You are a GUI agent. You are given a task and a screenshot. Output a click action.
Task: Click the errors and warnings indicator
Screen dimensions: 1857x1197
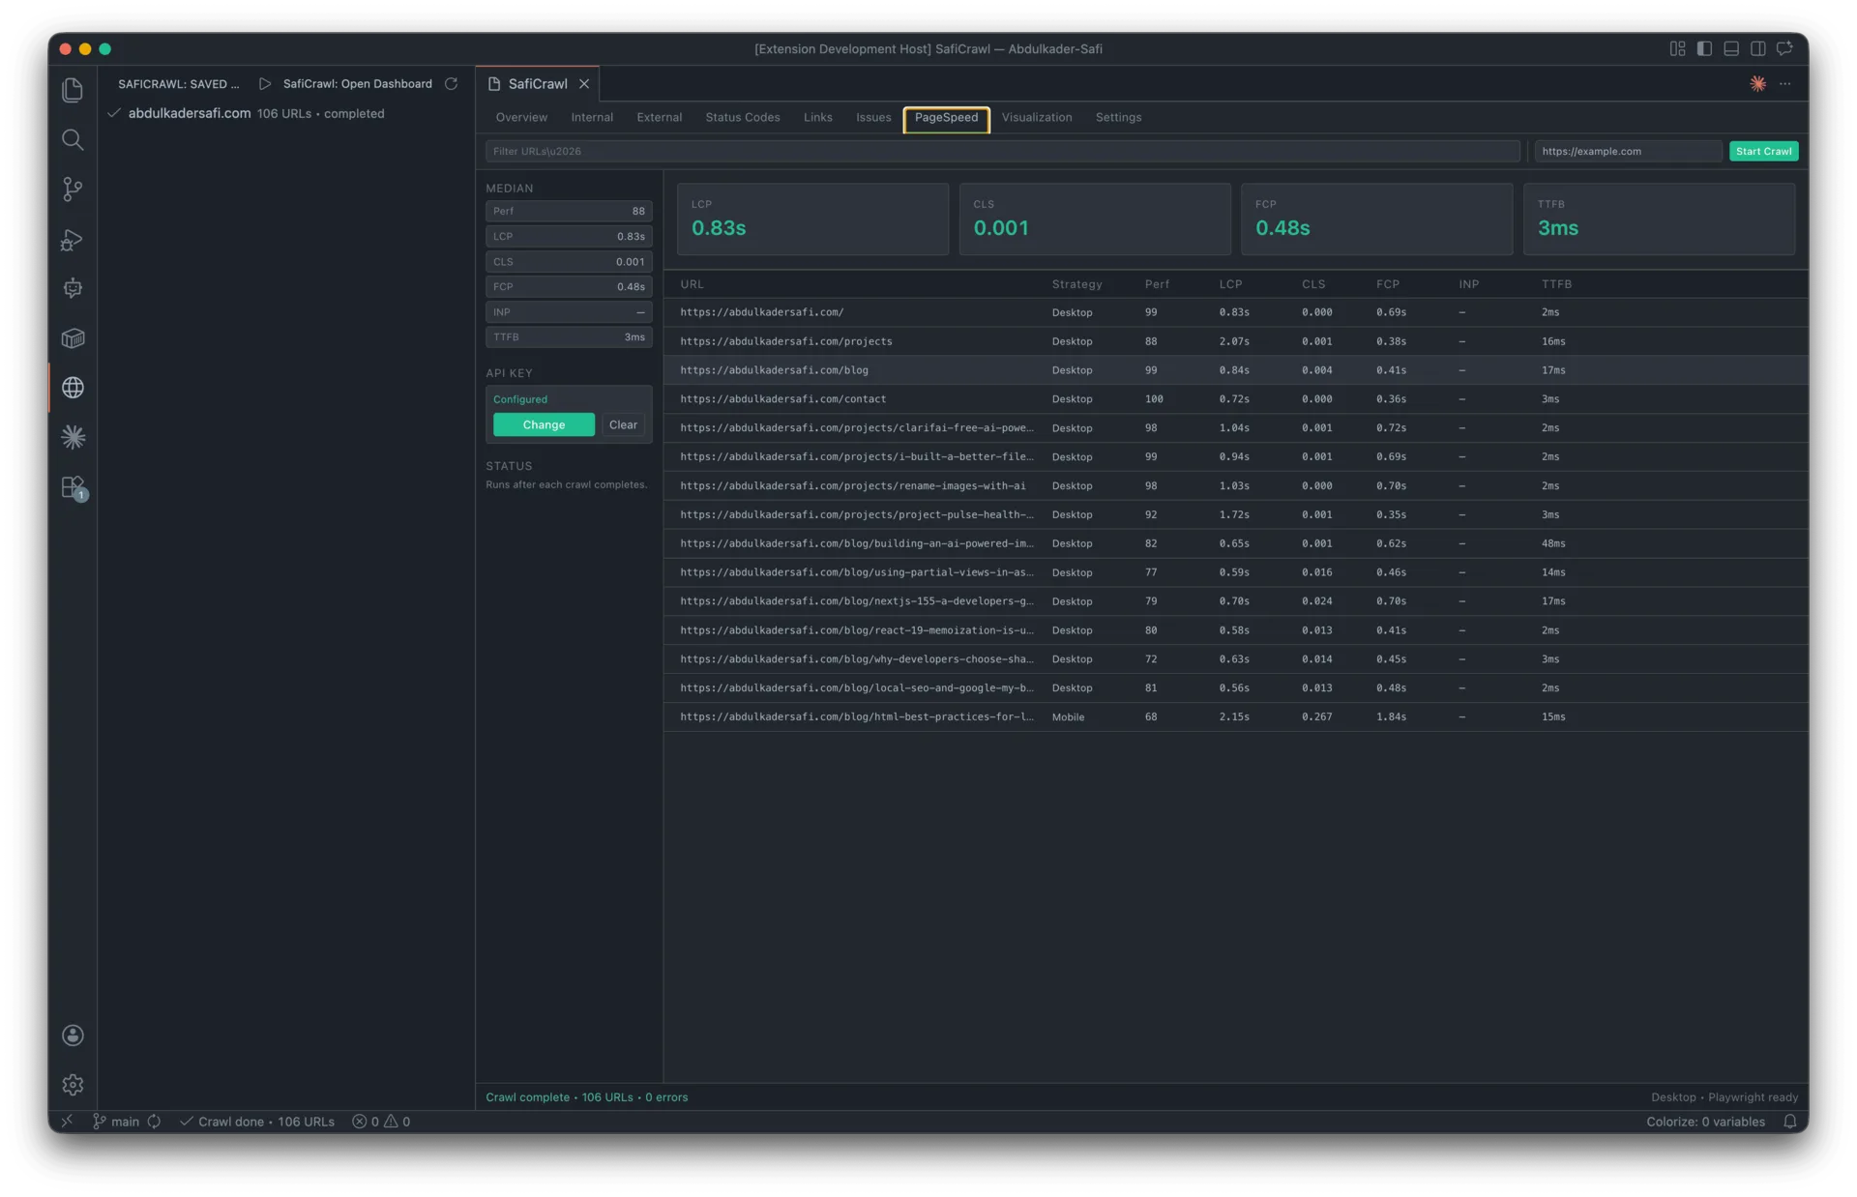381,1122
